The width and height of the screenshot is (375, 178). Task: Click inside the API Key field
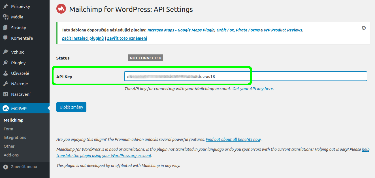click(246, 76)
